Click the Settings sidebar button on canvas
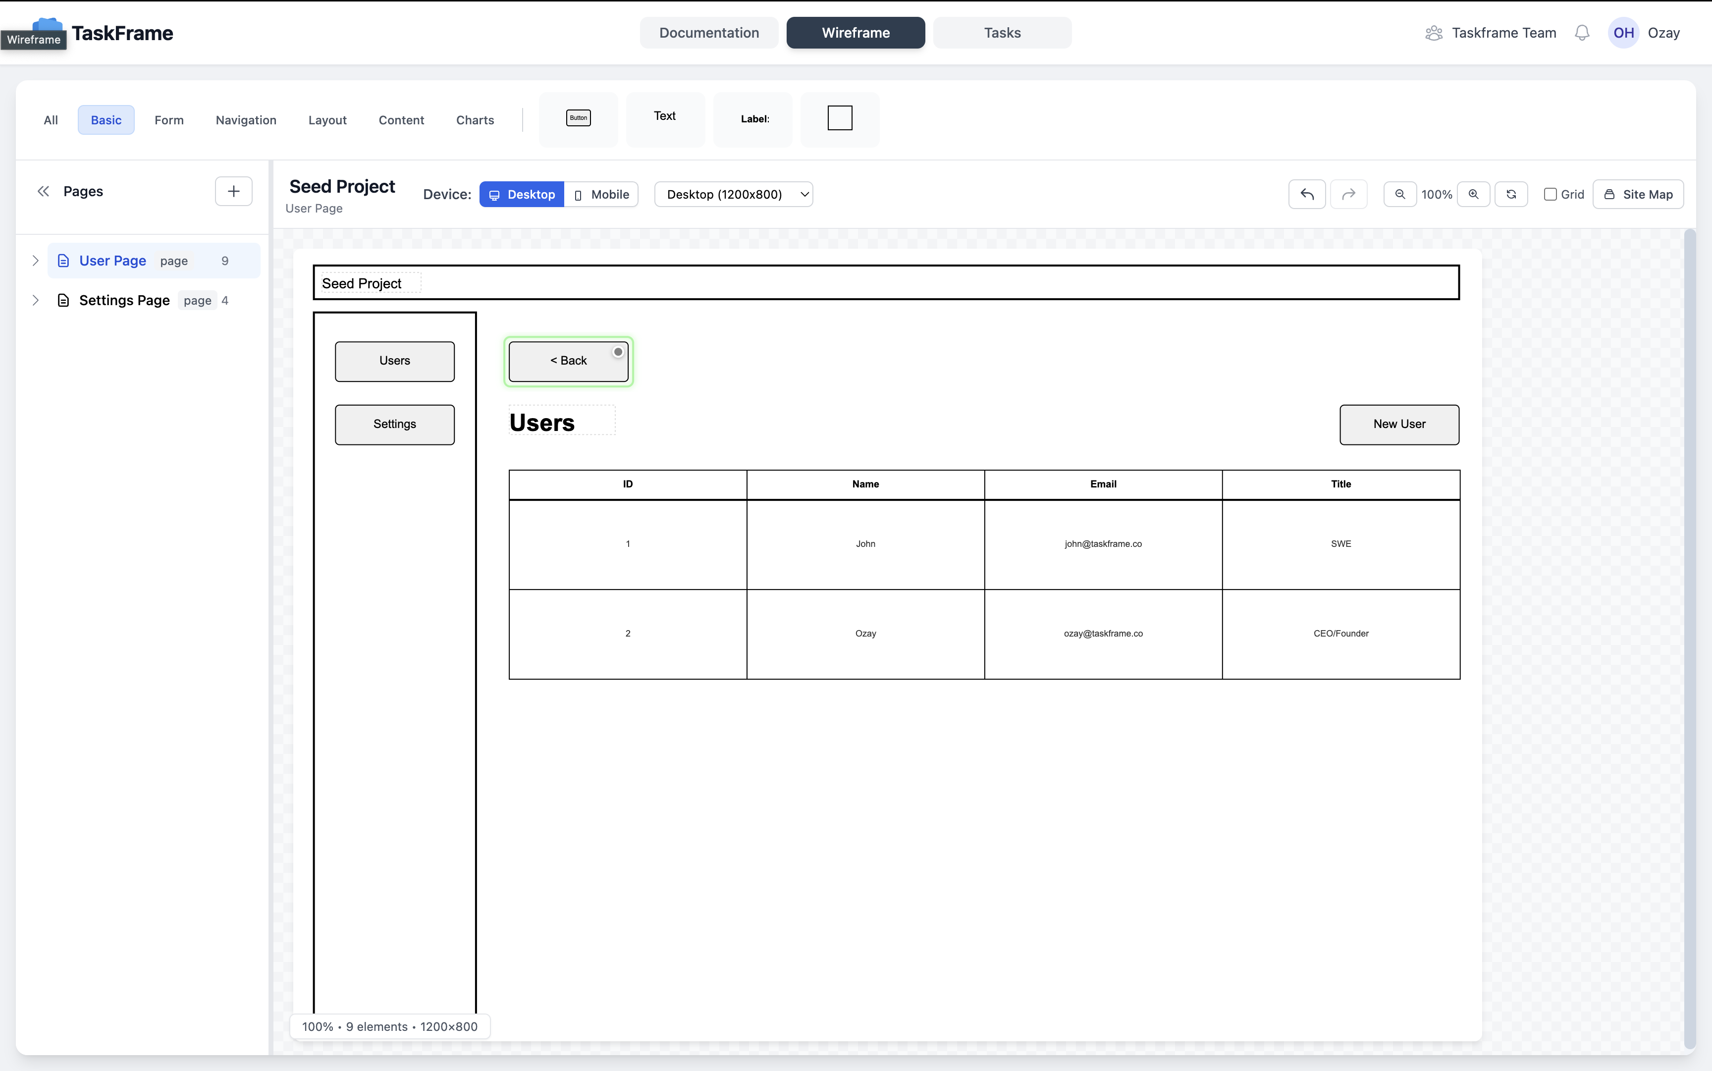The image size is (1712, 1071). tap(394, 425)
